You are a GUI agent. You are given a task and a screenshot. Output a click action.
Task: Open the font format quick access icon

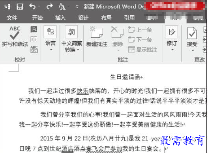(x=62, y=6)
